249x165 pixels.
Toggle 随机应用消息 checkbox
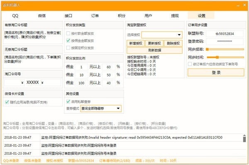(x=7, y=102)
